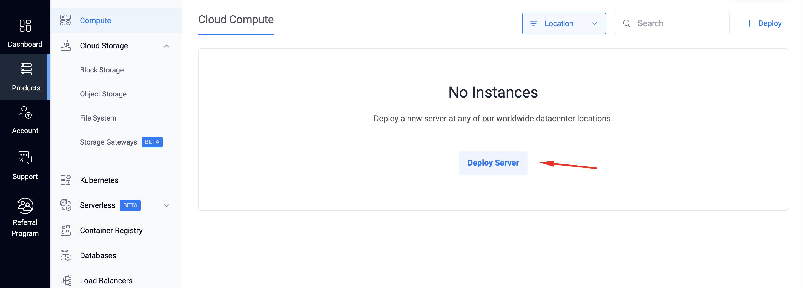The height and width of the screenshot is (288, 803).
Task: Click the Load Balancers icon
Action: click(65, 280)
